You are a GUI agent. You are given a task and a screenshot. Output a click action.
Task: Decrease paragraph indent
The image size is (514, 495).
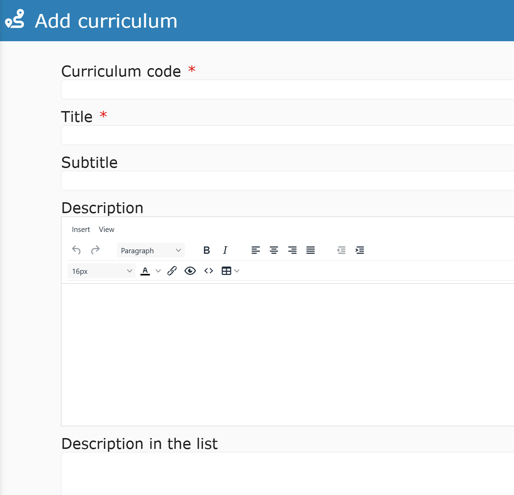pos(341,250)
